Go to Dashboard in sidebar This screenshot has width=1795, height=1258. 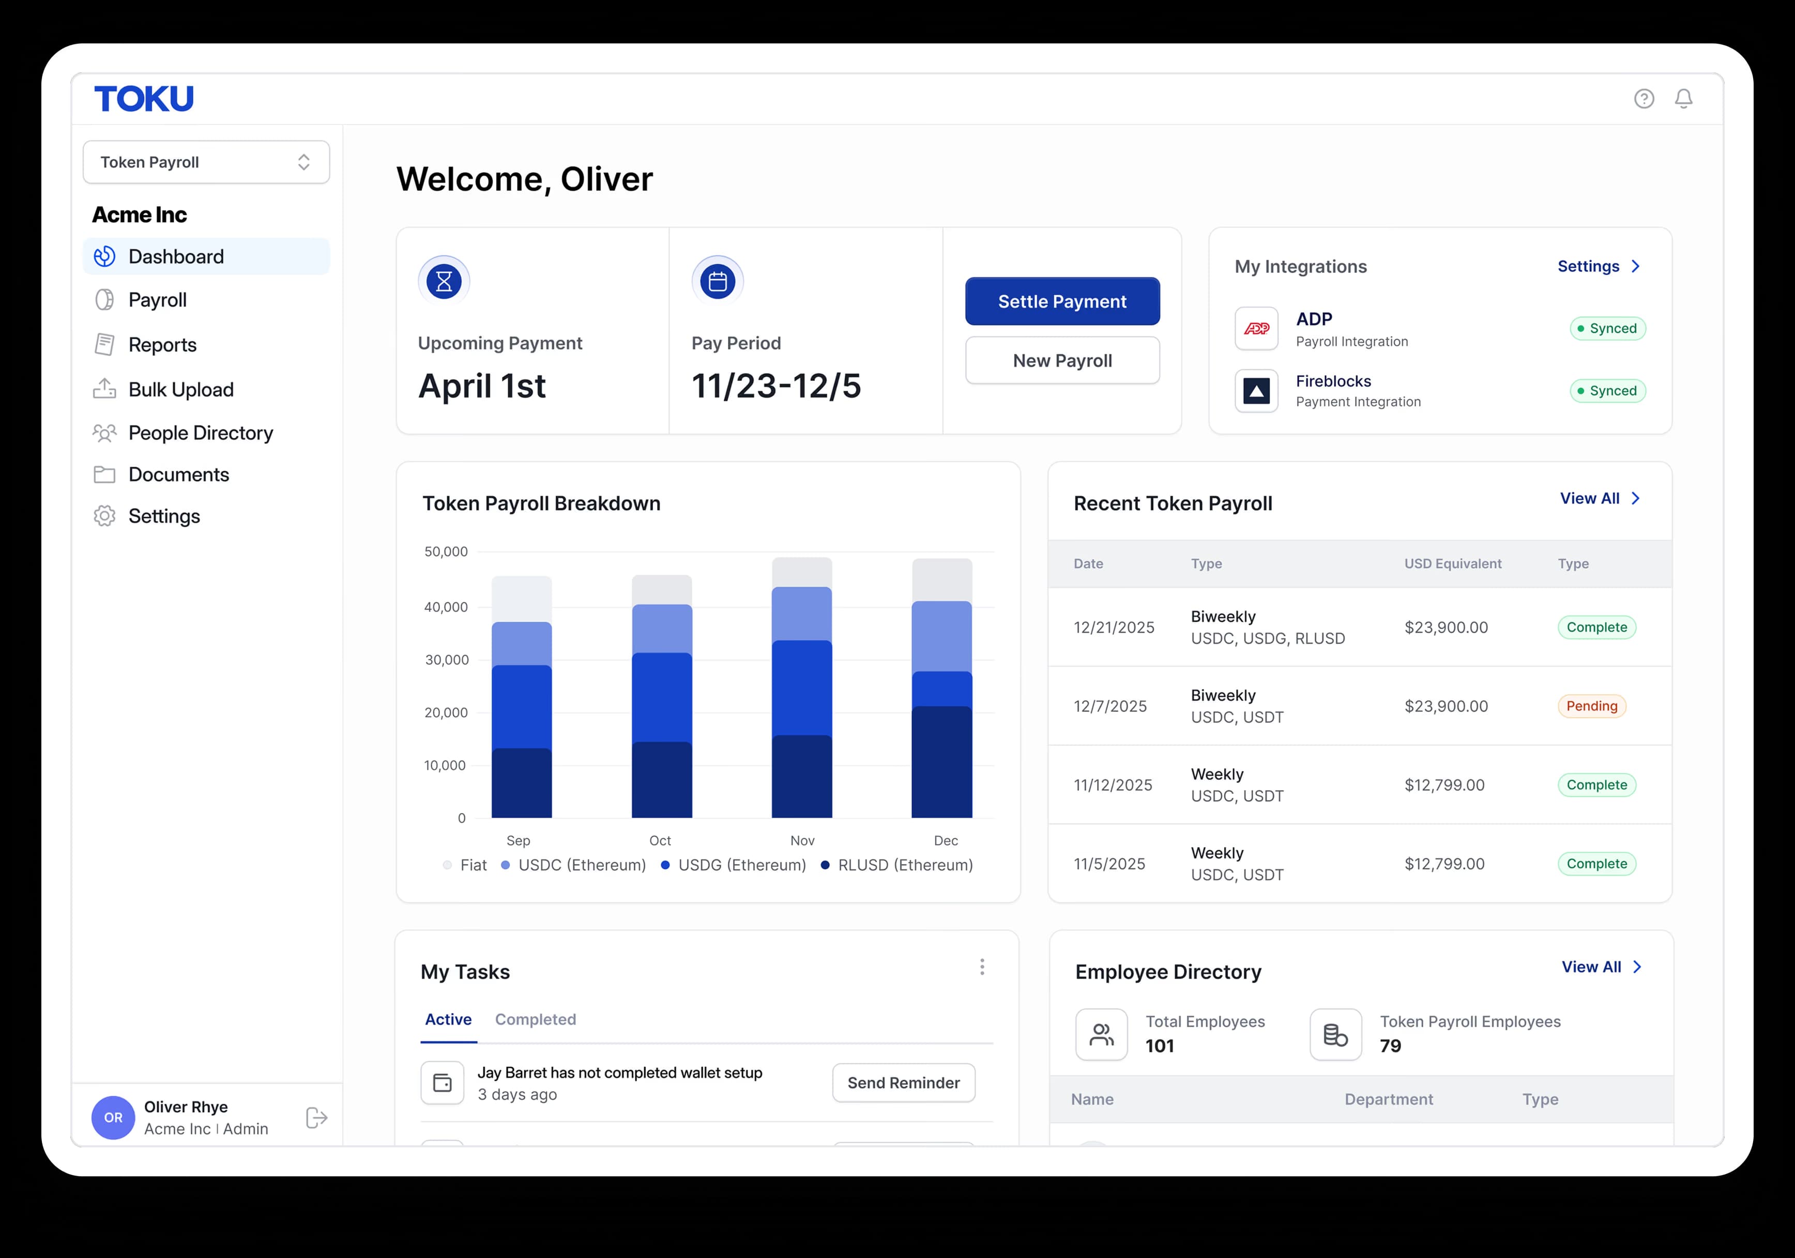click(206, 256)
